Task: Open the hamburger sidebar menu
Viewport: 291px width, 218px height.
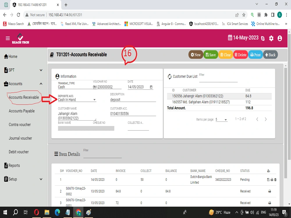Action: point(8,38)
